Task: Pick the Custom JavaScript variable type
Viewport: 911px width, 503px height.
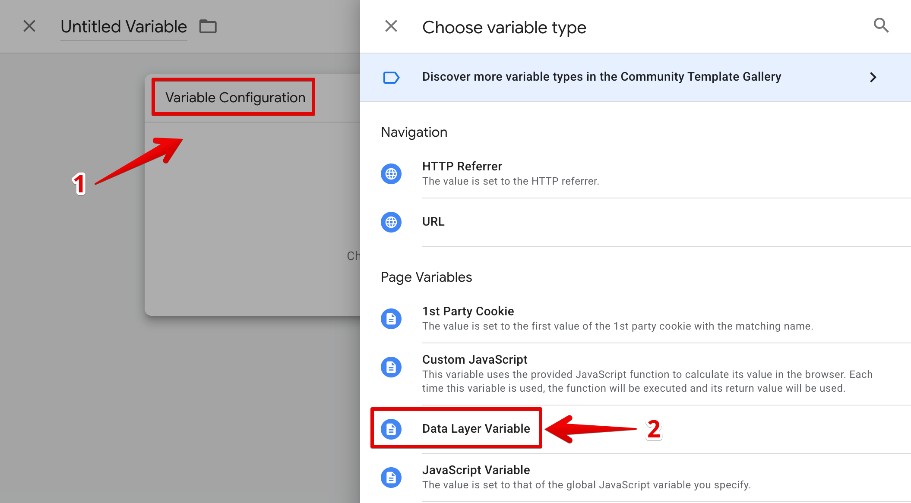Action: pyautogui.click(x=474, y=360)
